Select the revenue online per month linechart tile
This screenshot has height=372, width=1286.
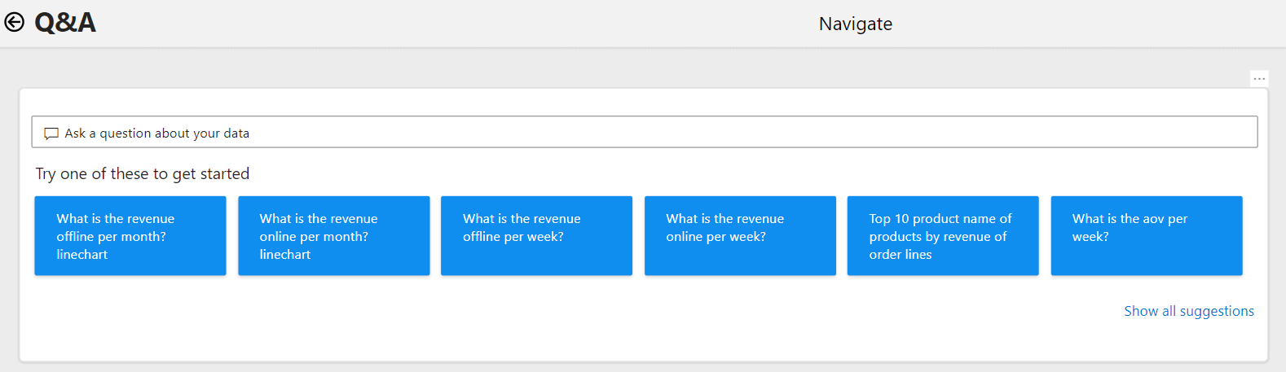(333, 236)
